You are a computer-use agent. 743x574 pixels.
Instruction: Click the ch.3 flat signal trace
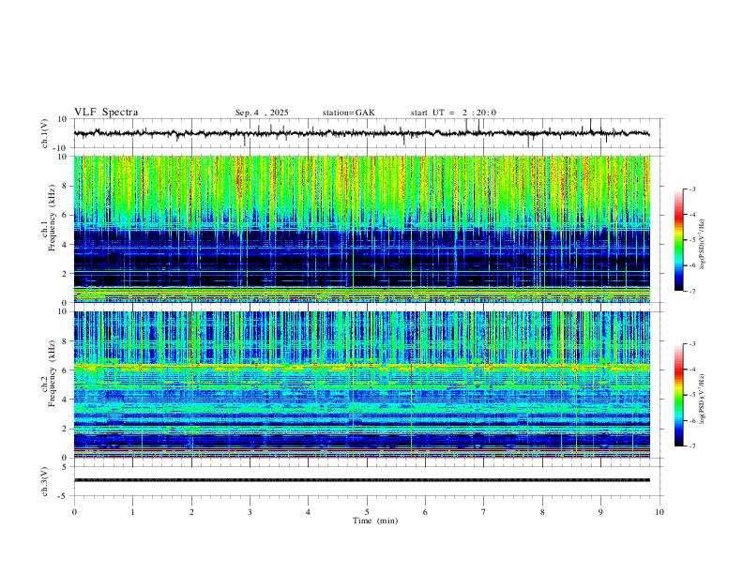coord(361,480)
